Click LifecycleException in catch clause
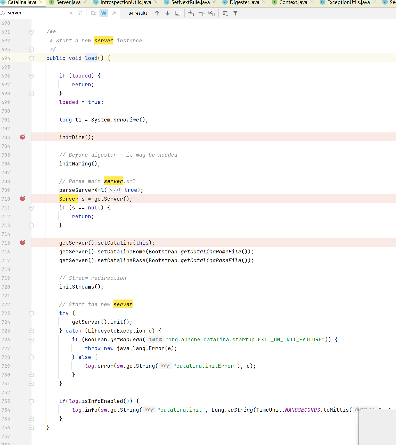396x445 pixels. pyautogui.click(x=117, y=331)
